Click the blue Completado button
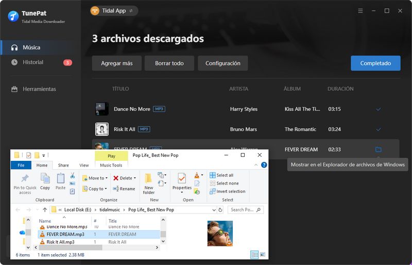The image size is (412, 265). pos(375,63)
